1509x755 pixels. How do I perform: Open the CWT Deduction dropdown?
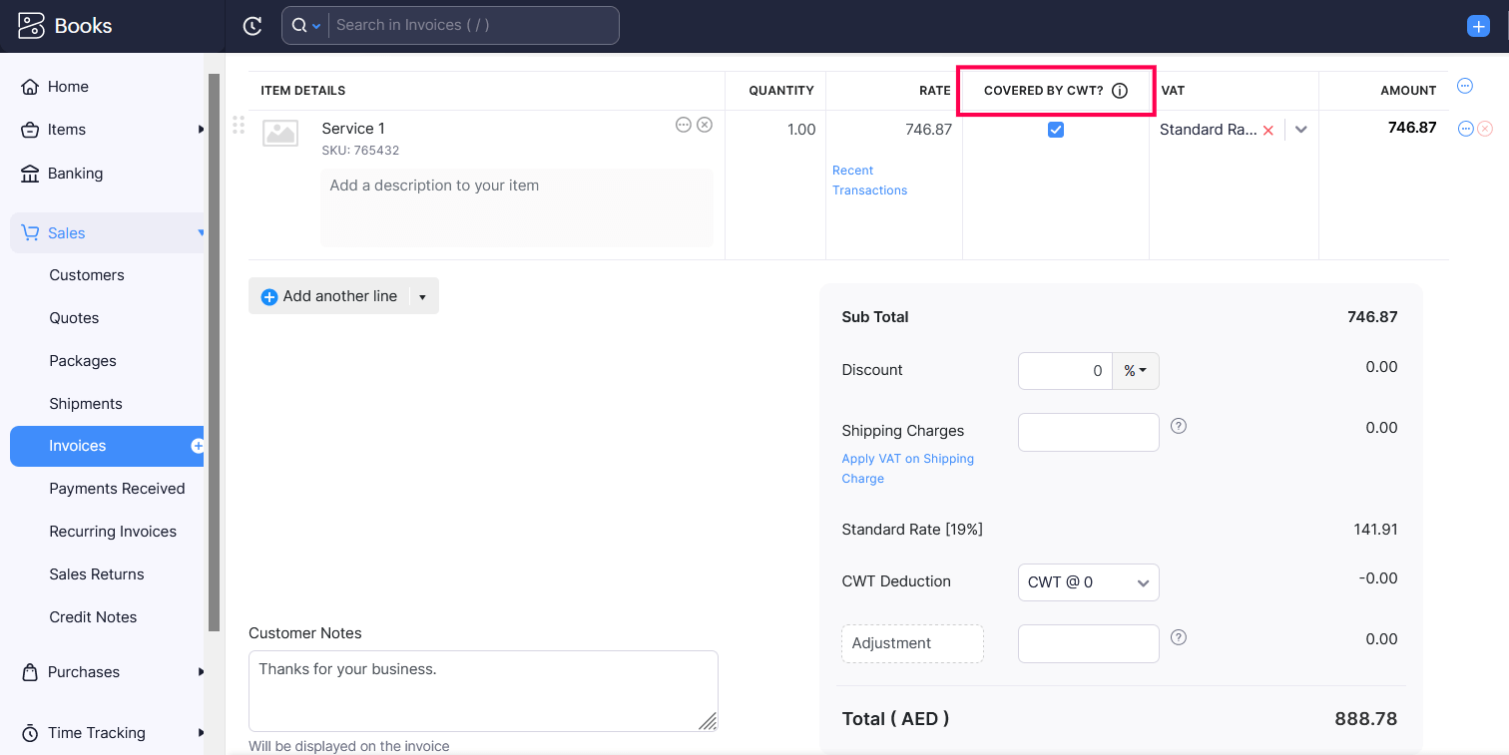coord(1088,582)
